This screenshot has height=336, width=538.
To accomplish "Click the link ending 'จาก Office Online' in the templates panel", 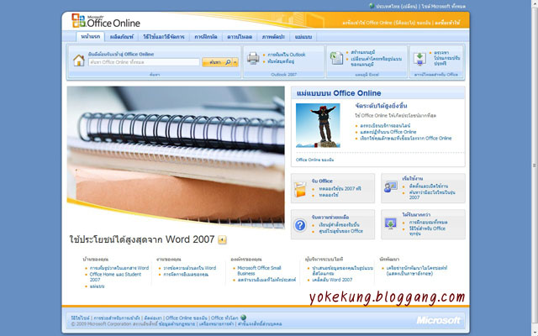I will (405, 138).
